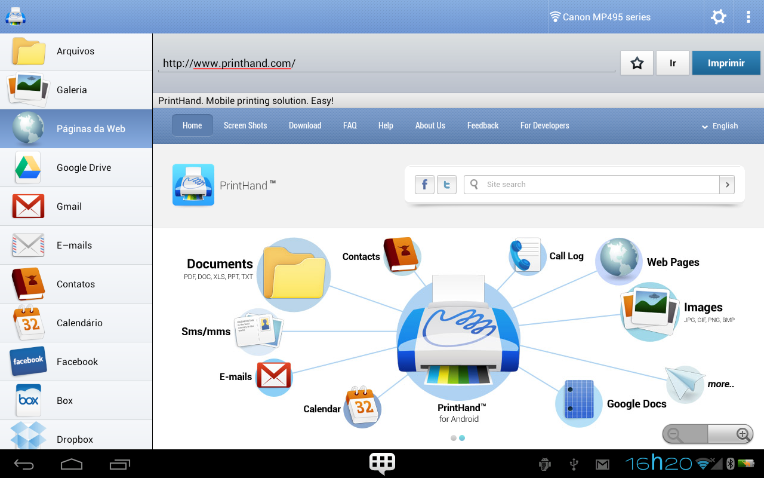Tap the keyboard grid icon in navbar
The image size is (764, 478).
click(382, 463)
